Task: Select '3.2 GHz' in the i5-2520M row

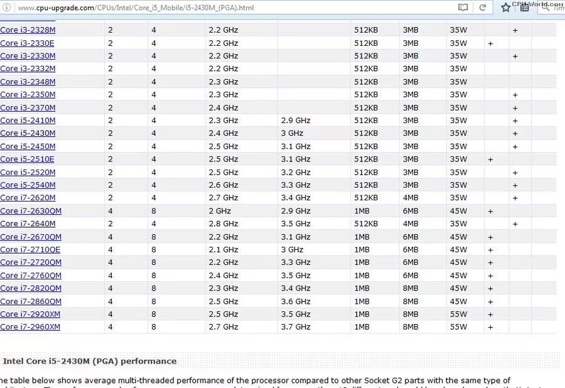Action: click(x=296, y=172)
